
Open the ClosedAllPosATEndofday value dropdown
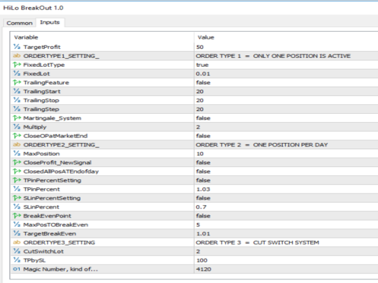coord(203,171)
